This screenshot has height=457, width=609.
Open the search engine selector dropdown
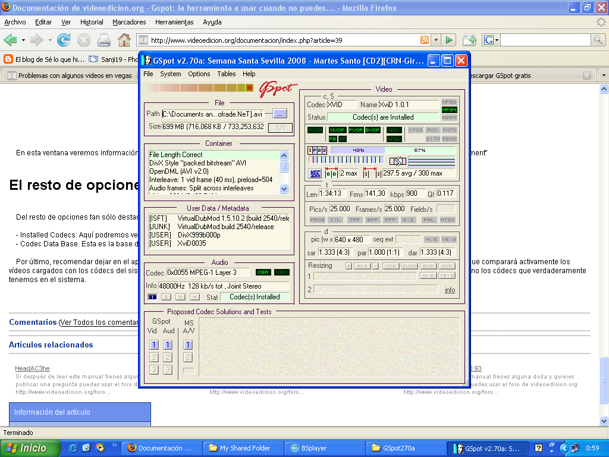[497, 40]
